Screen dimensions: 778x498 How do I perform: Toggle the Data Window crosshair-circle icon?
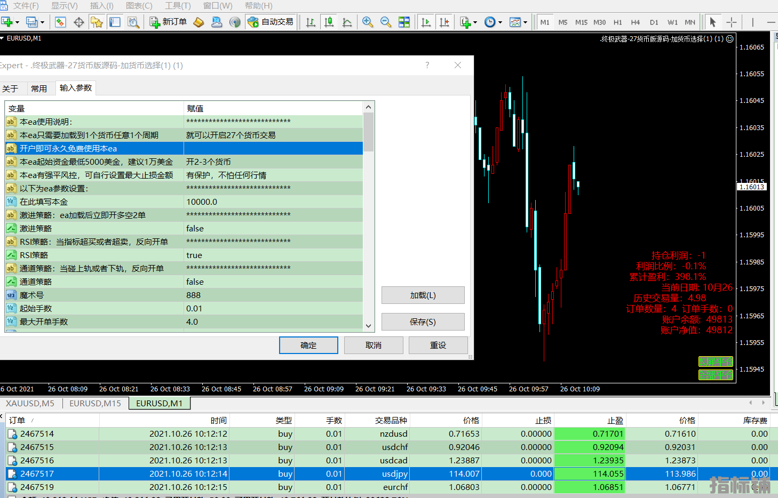pyautogui.click(x=79, y=22)
